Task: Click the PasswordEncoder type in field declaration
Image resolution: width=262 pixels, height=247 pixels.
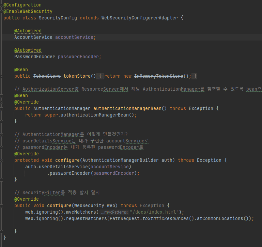Action: click(35, 57)
